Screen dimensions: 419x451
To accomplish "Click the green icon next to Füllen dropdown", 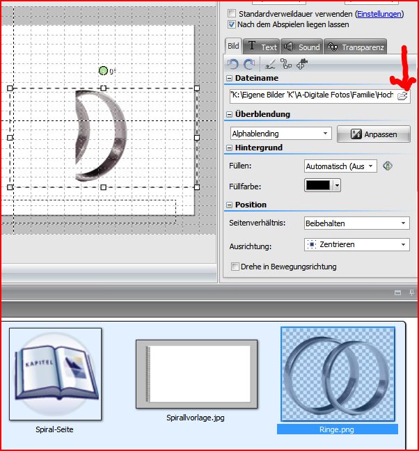I will point(388,166).
